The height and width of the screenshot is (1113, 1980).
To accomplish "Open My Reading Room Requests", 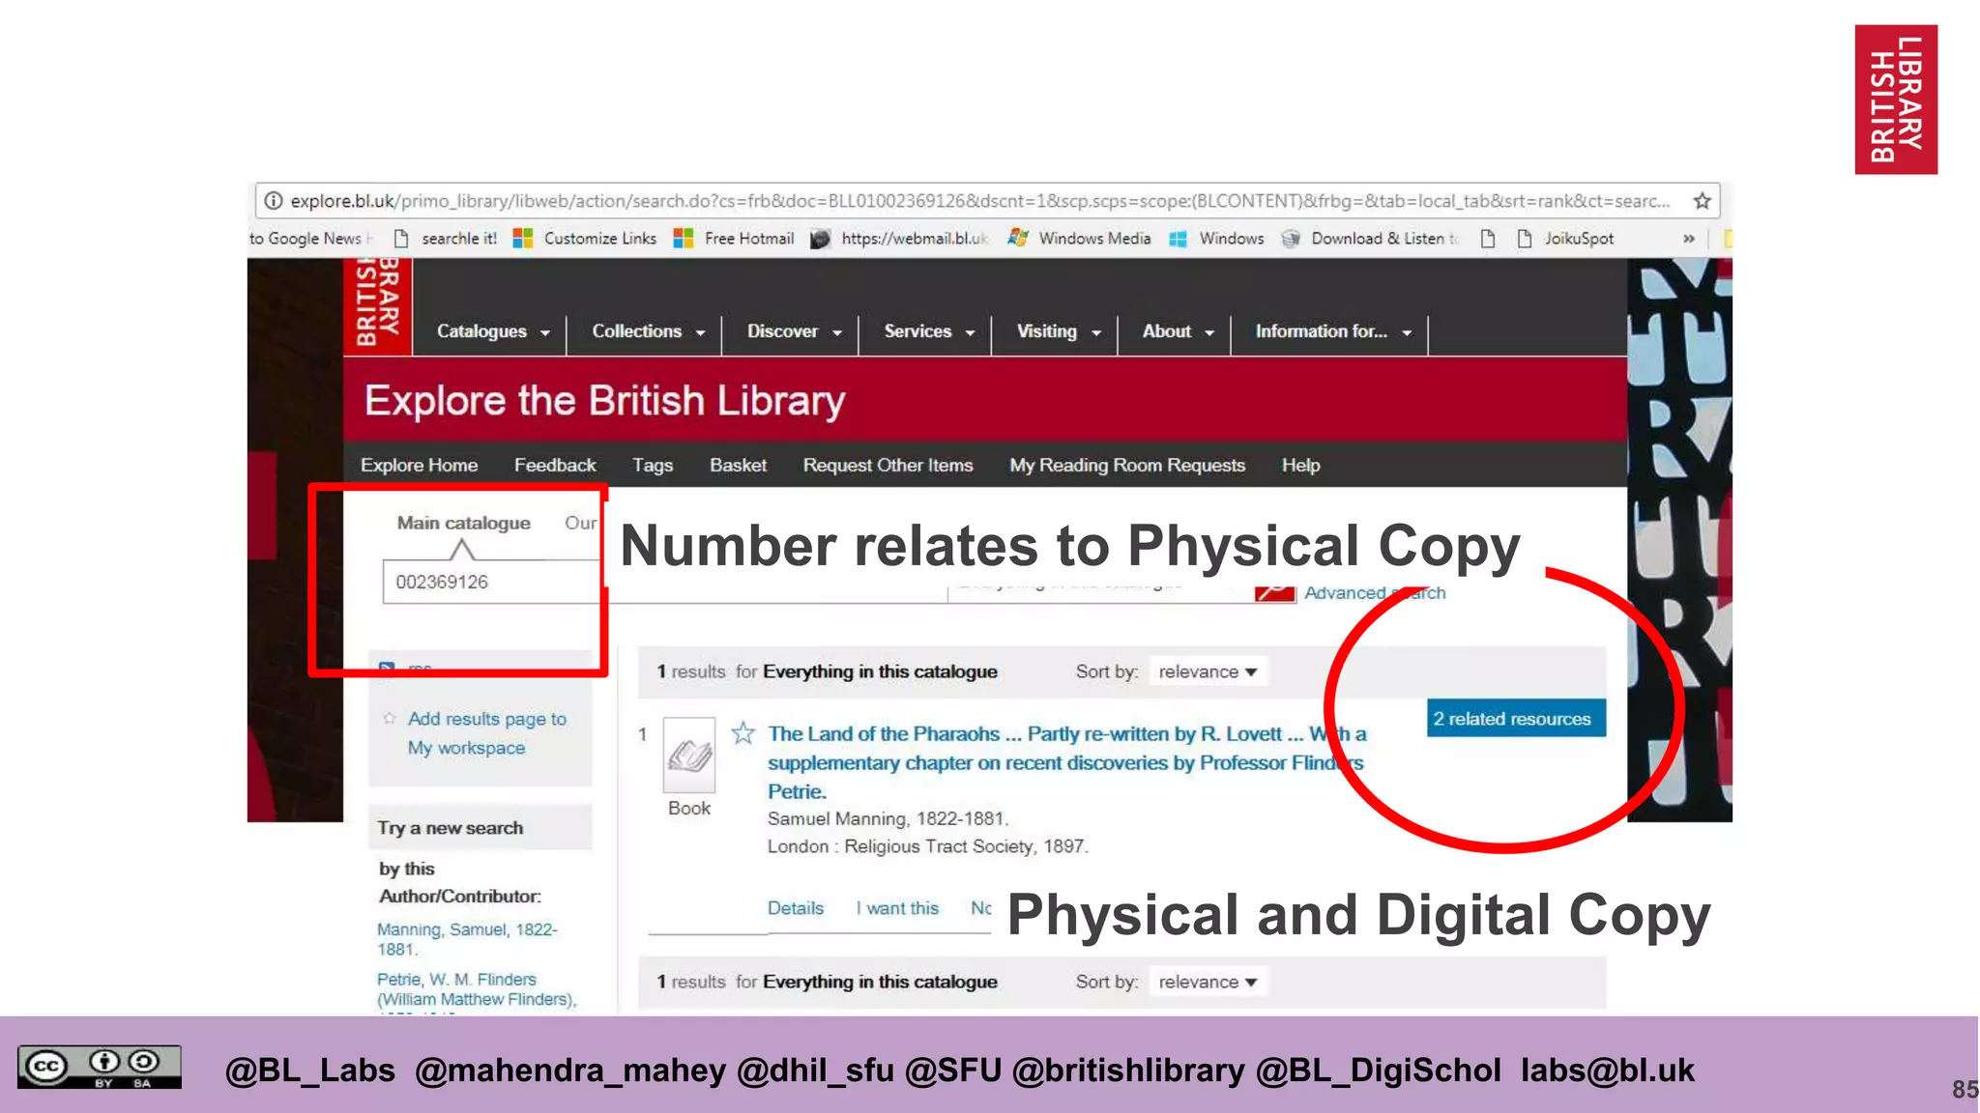I will pos(1127,465).
